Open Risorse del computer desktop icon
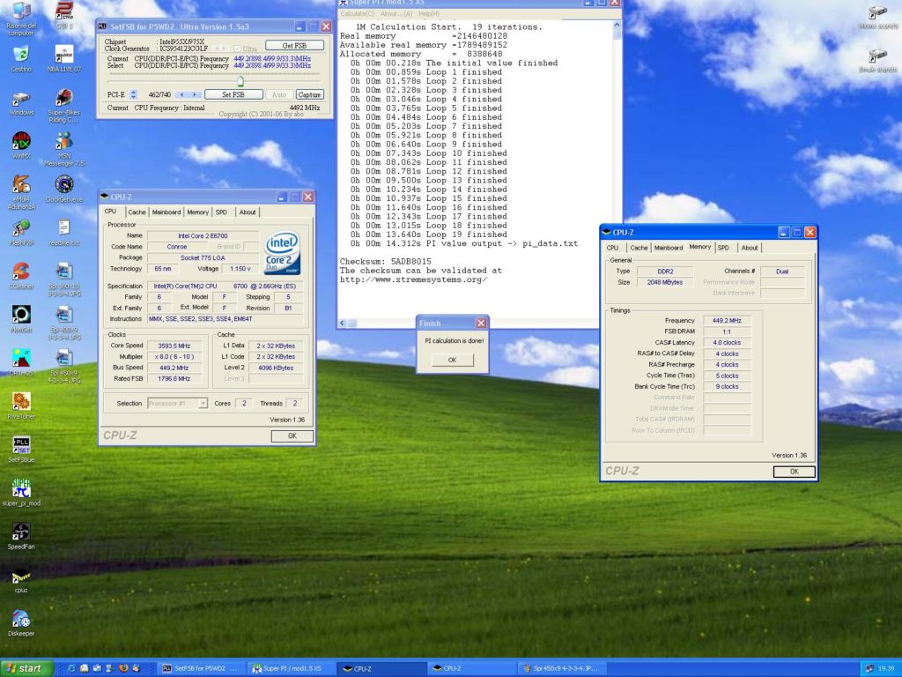 click(x=21, y=18)
